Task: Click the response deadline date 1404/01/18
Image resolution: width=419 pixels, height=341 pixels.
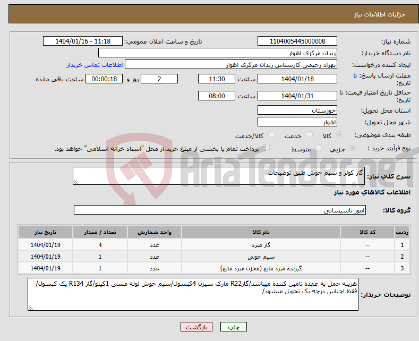Action: [x=297, y=79]
